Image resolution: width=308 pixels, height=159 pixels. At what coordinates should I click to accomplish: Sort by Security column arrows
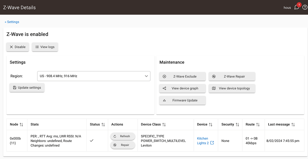237,124
